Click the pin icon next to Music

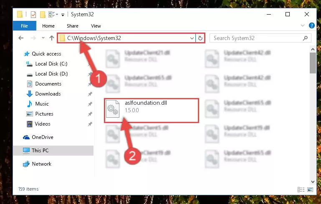[x=90, y=104]
